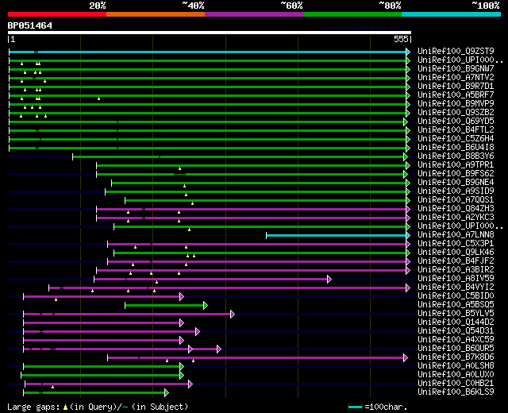Select hit label UniRef100_A9SID9

456,191
